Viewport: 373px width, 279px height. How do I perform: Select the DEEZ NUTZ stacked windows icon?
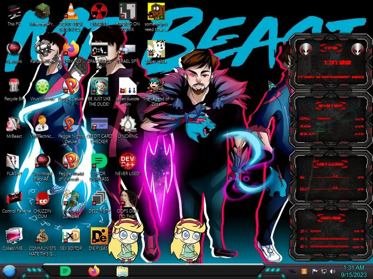click(99, 202)
